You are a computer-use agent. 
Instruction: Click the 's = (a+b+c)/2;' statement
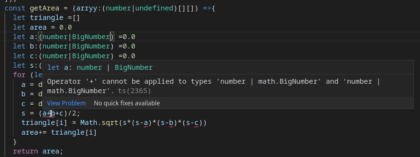pos(51,113)
